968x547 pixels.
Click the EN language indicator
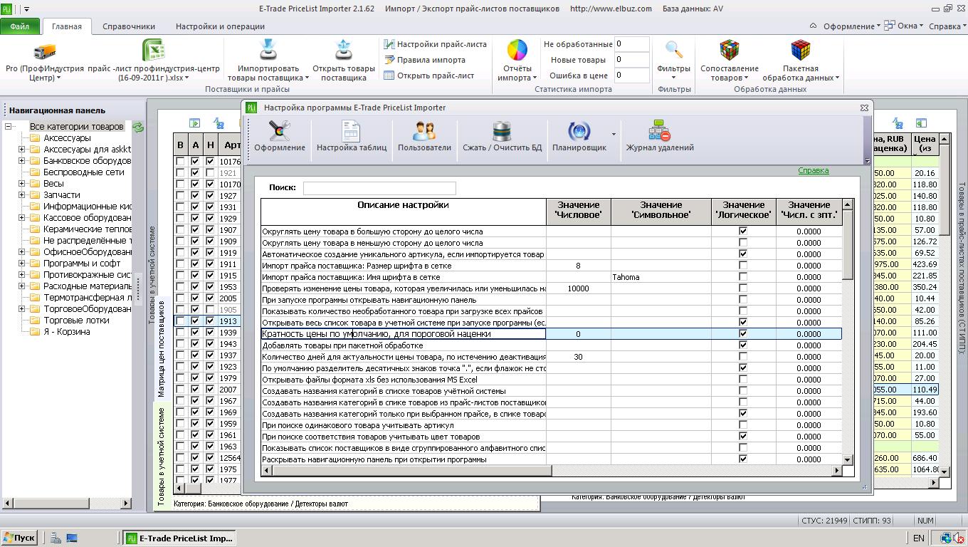tap(919, 538)
